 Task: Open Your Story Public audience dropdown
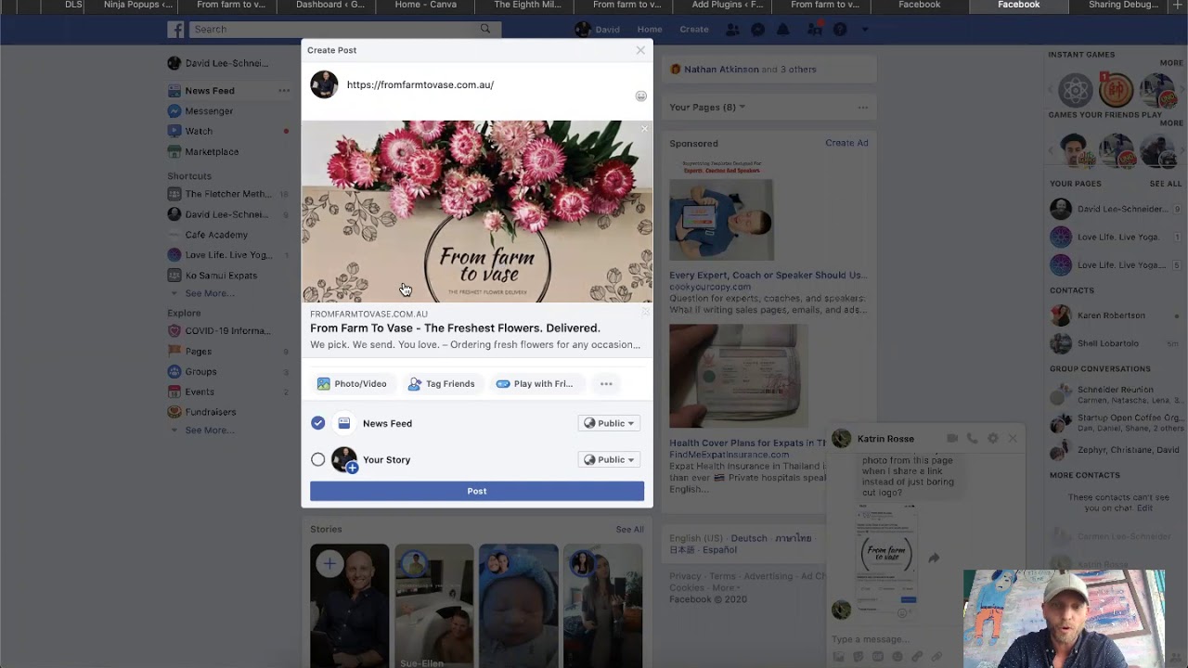click(x=609, y=460)
